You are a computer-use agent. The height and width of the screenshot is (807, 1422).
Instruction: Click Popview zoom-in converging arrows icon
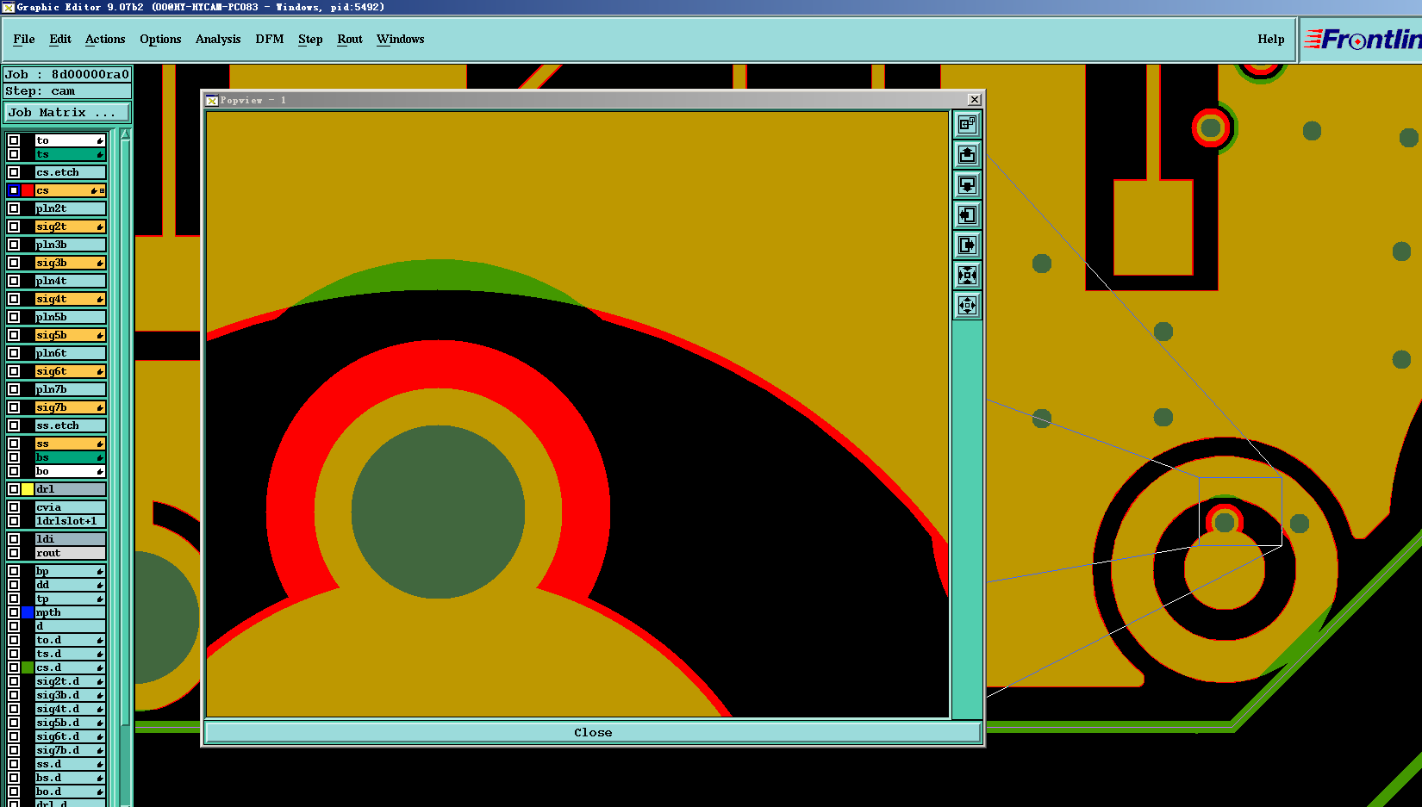[967, 276]
